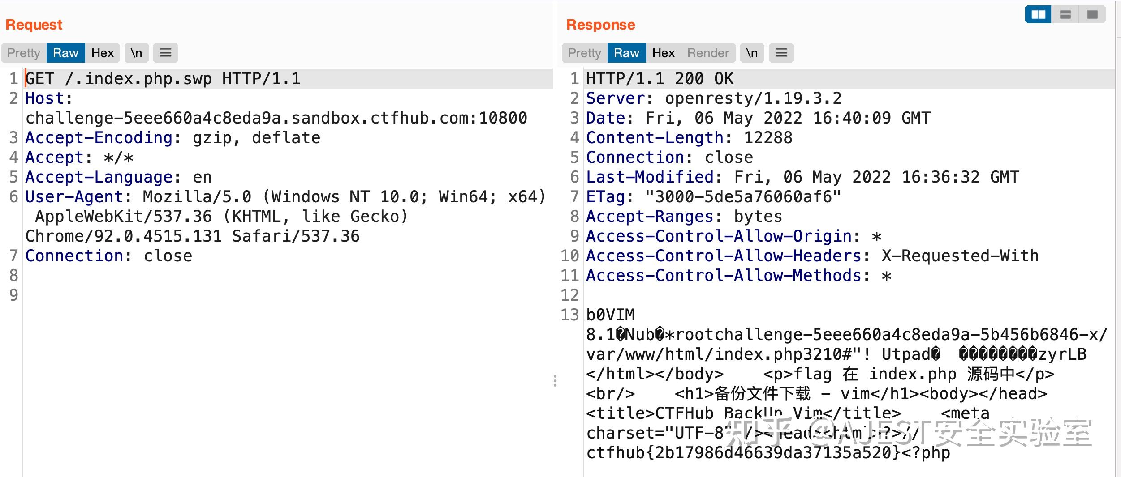1121x477 pixels.
Task: Select top-bottom stacked layout icon
Action: [1065, 15]
